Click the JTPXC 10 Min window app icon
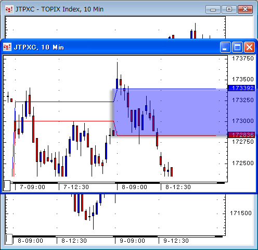Image resolution: width=258 pixels, height=250 pixels. coord(7,47)
